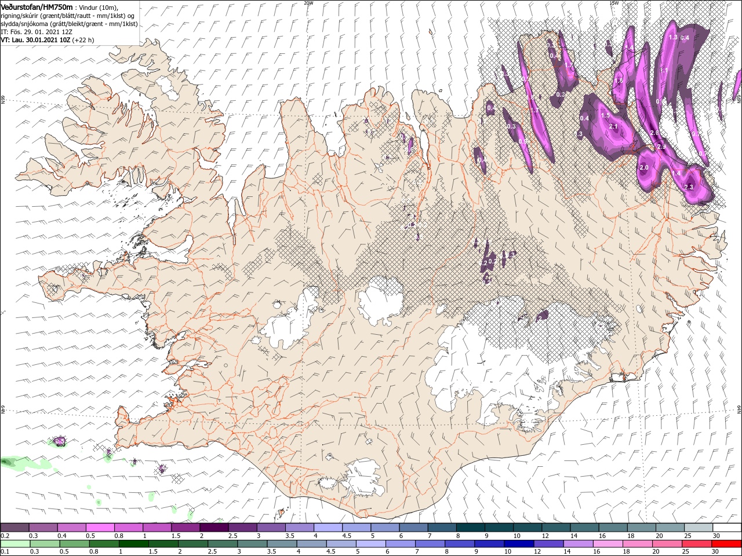
Task: Select the dark teal 8 swatch in upper legend
Action: pyautogui.click(x=470, y=528)
